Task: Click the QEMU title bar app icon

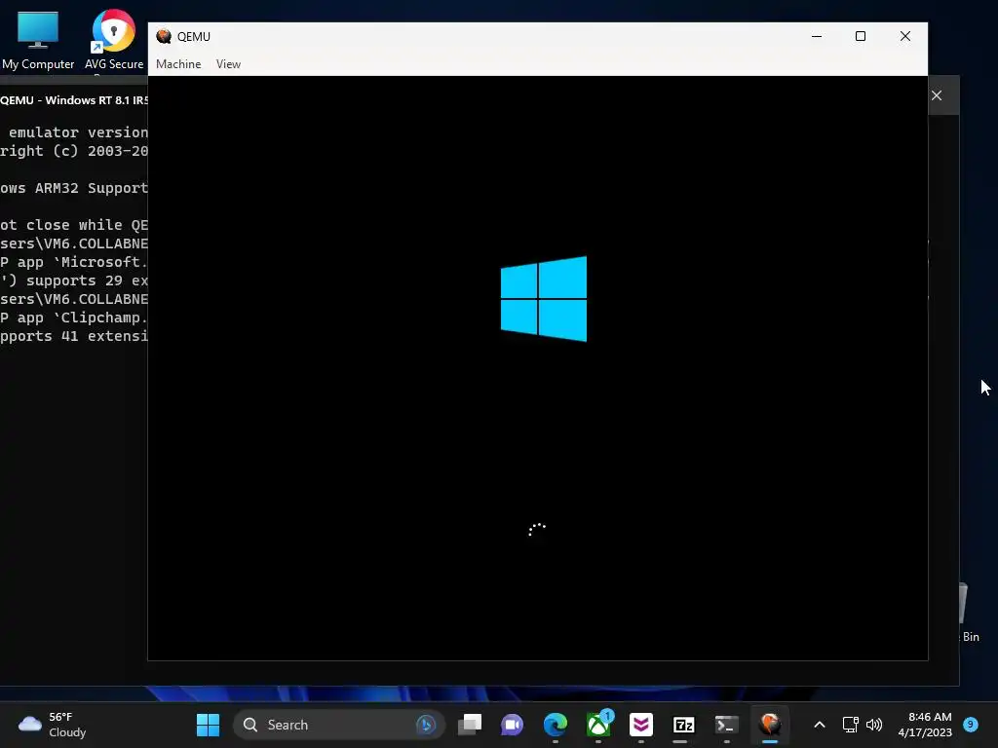Action: pyautogui.click(x=164, y=36)
